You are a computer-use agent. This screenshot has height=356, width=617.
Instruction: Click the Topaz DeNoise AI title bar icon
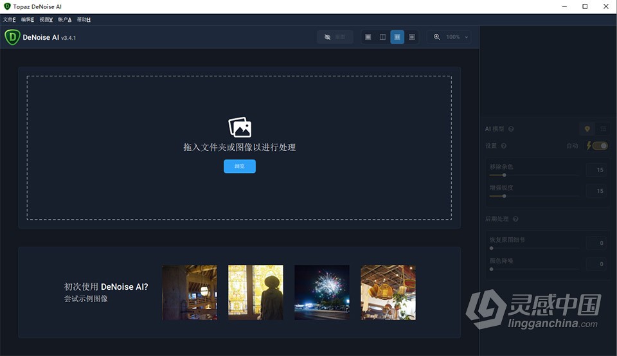[7, 6]
